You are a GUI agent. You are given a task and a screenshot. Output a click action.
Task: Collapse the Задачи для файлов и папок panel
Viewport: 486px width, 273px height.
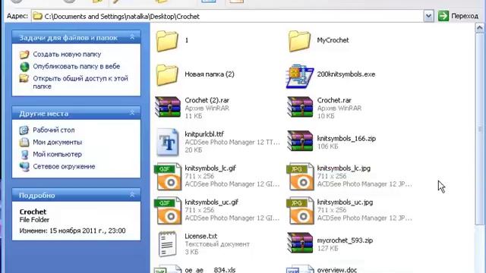coord(132,37)
